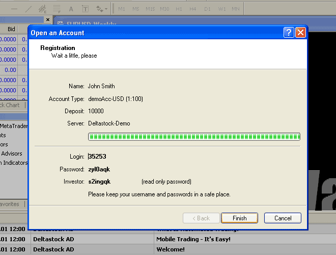
Task: Switch to M15 timeframe
Action: (x=150, y=9)
